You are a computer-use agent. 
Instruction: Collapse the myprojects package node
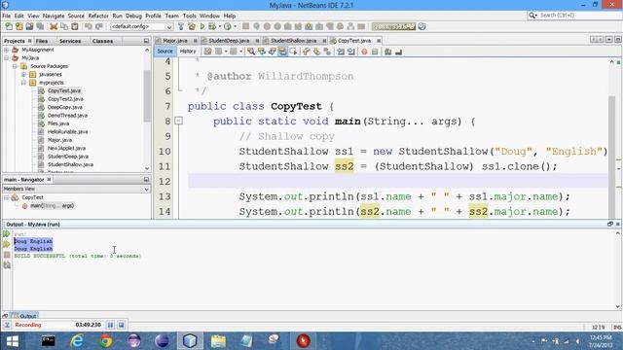[23, 83]
